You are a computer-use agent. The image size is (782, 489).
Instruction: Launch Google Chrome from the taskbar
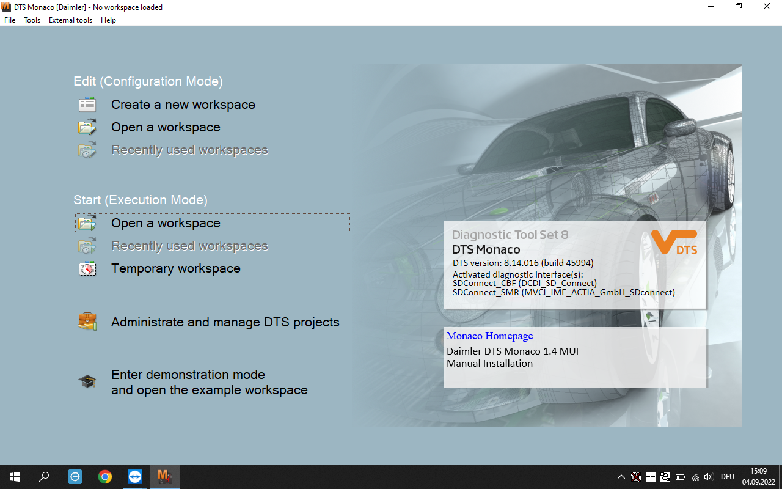coord(105,477)
